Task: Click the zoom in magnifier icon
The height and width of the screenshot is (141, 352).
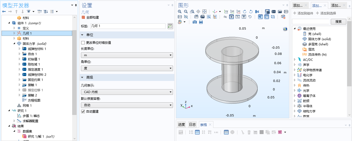Action: pyautogui.click(x=180, y=12)
